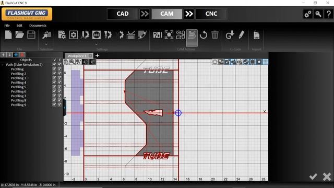Toggle V checkbox for Path (Tube Simulation 2)
The height and width of the screenshot is (188, 334).
(54, 64)
